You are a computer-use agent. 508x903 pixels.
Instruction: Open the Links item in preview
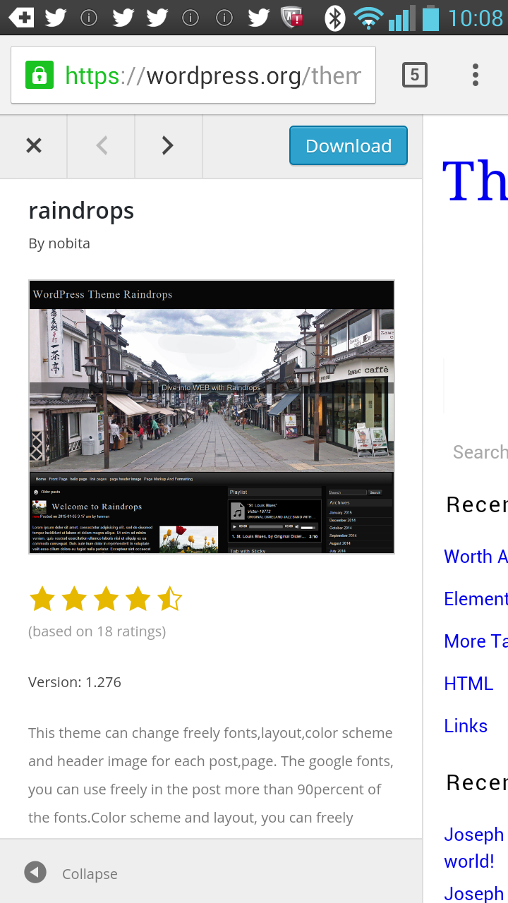[466, 726]
